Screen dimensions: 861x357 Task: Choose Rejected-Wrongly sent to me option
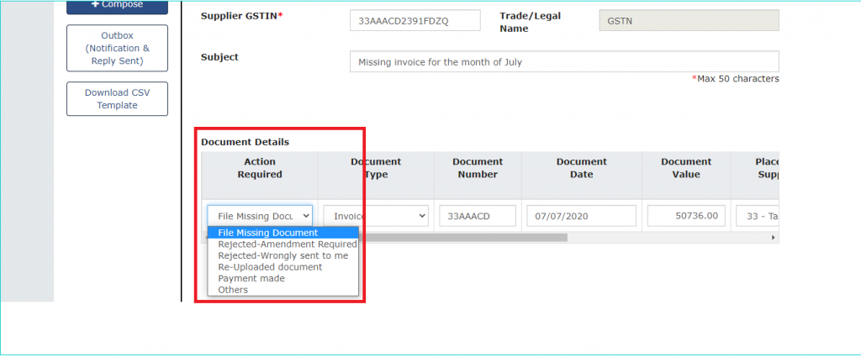[283, 255]
